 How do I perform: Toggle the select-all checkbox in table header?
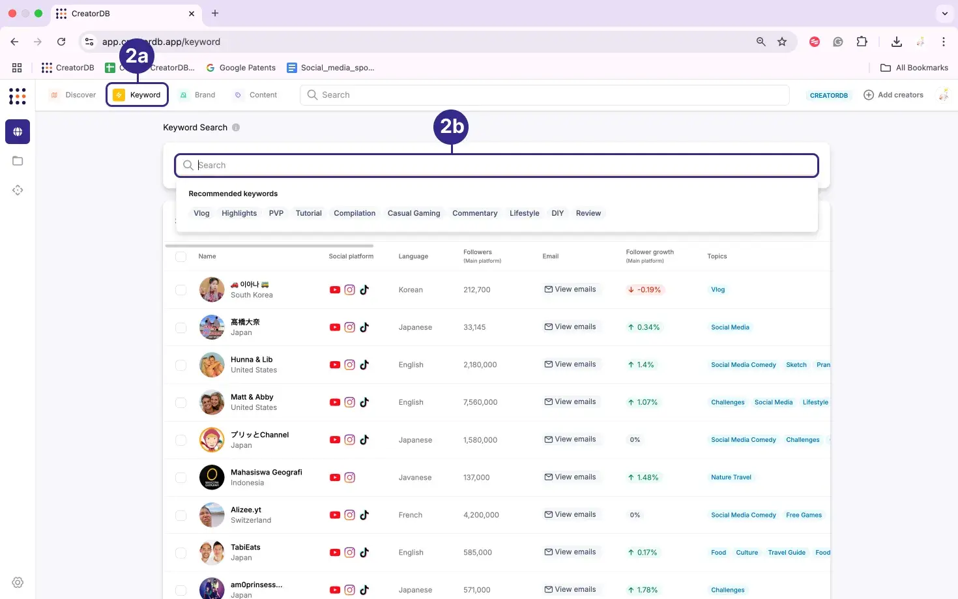click(x=181, y=257)
